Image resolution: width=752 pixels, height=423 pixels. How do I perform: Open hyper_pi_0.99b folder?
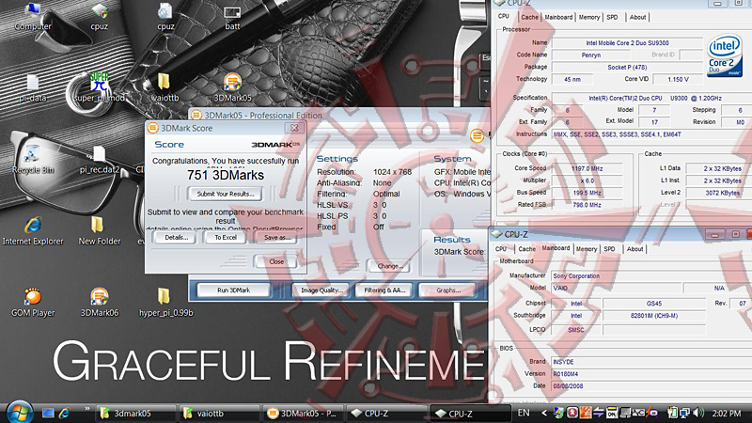click(x=165, y=303)
